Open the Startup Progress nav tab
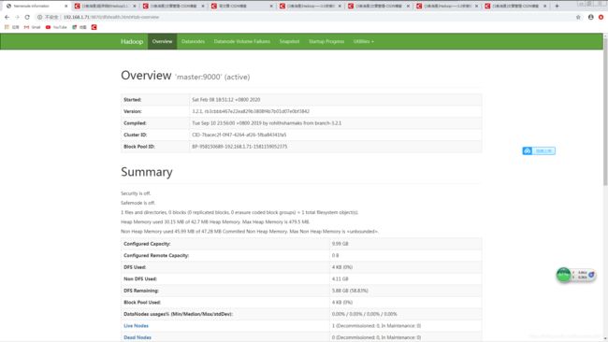 (x=326, y=41)
